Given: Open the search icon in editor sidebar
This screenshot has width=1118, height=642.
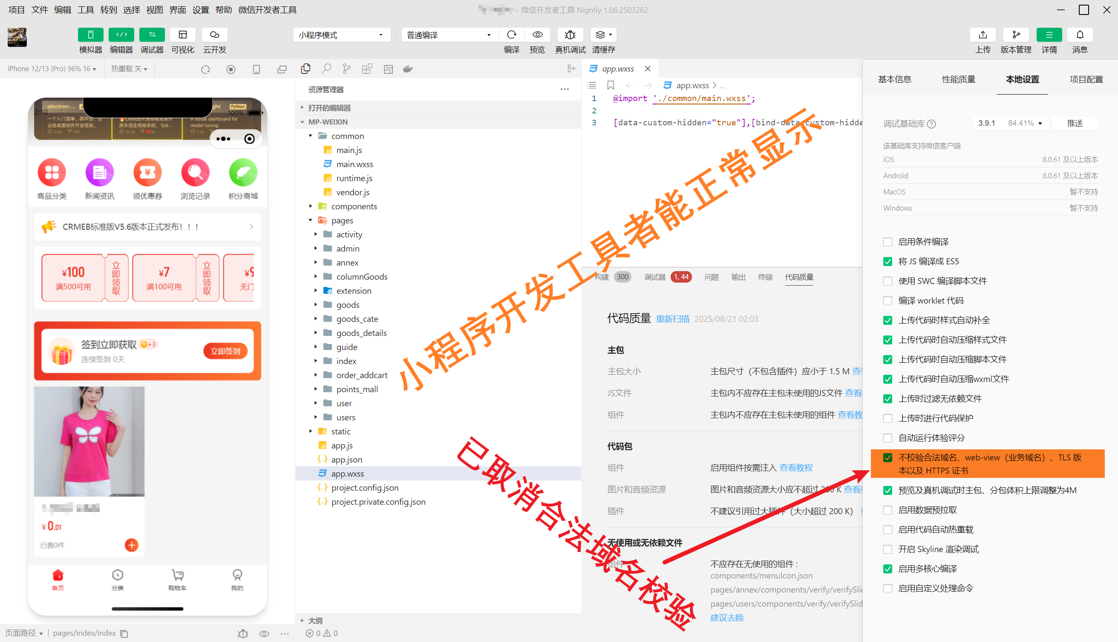Looking at the screenshot, I should point(326,69).
